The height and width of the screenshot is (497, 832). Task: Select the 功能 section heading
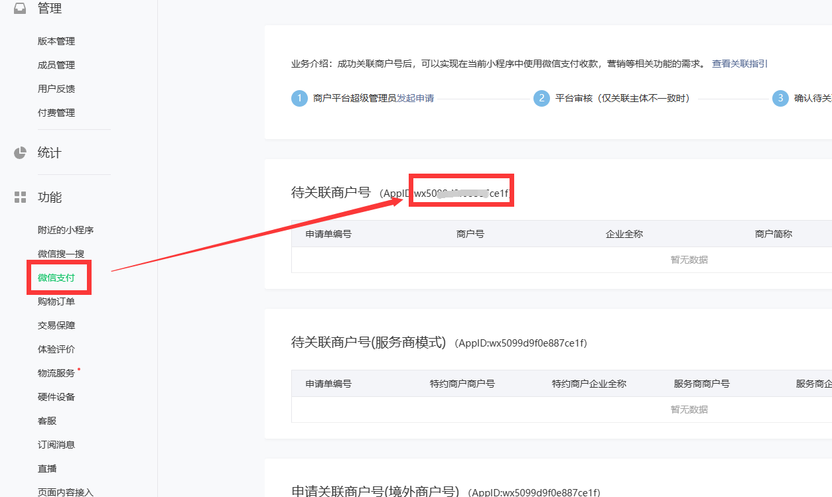click(x=50, y=197)
